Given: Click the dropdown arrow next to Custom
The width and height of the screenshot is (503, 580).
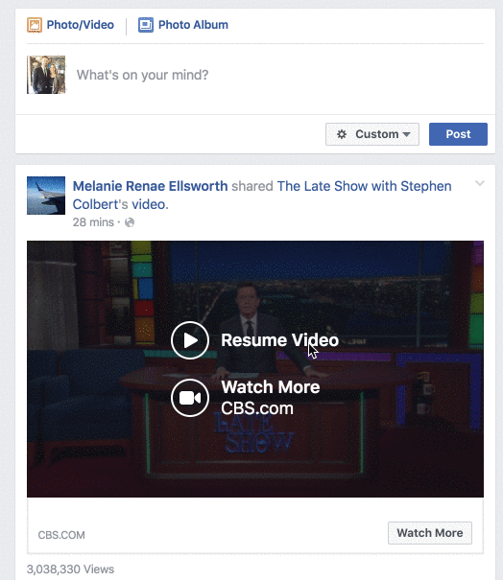Looking at the screenshot, I should [x=406, y=134].
